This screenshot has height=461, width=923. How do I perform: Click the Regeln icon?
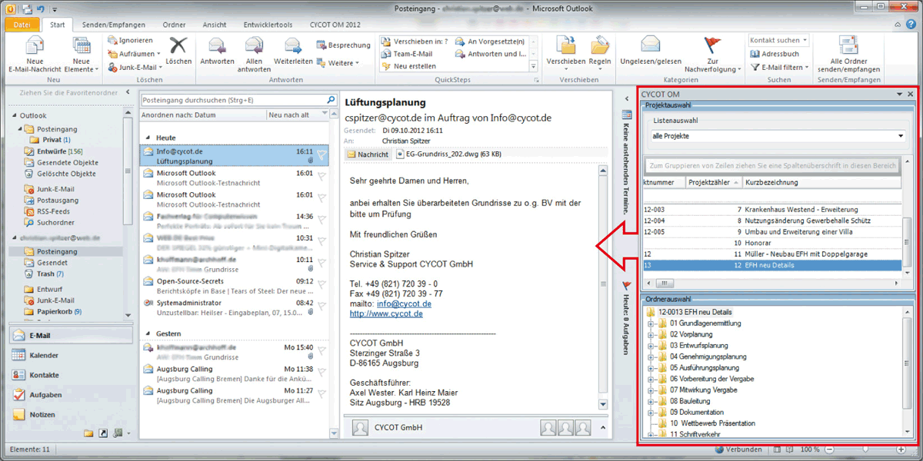[x=600, y=45]
